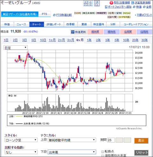
Task: Select the 3日 chart period
Action: (25, 40)
